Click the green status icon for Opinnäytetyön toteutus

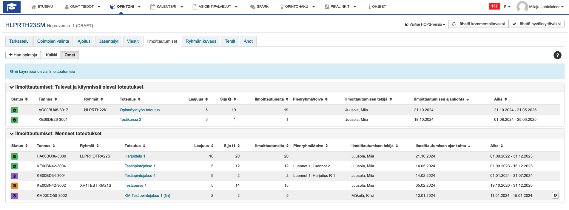pos(14,110)
